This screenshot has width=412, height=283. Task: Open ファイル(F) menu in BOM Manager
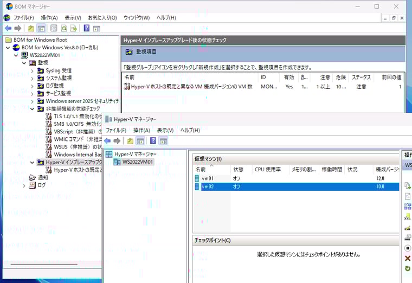[x=24, y=18]
